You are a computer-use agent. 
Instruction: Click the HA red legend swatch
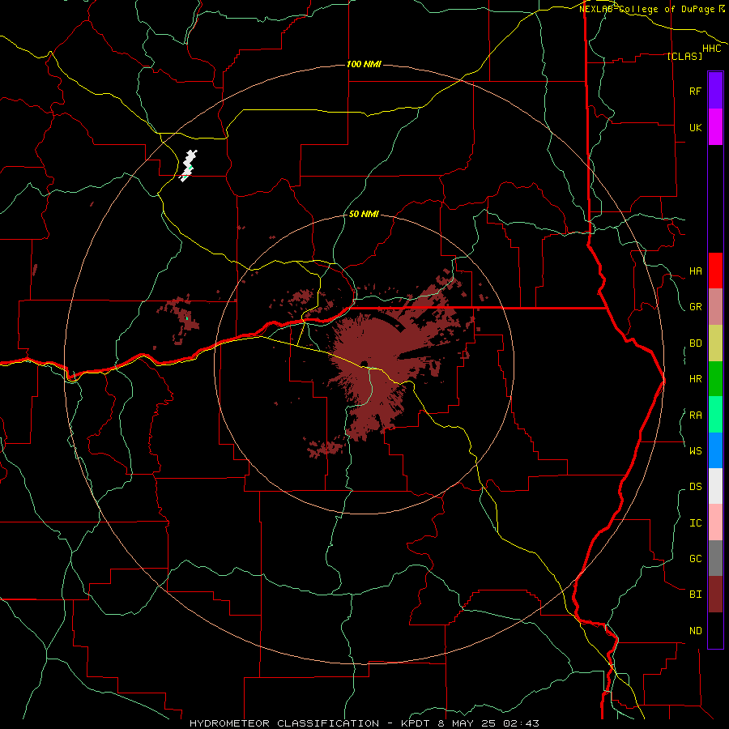click(x=715, y=271)
